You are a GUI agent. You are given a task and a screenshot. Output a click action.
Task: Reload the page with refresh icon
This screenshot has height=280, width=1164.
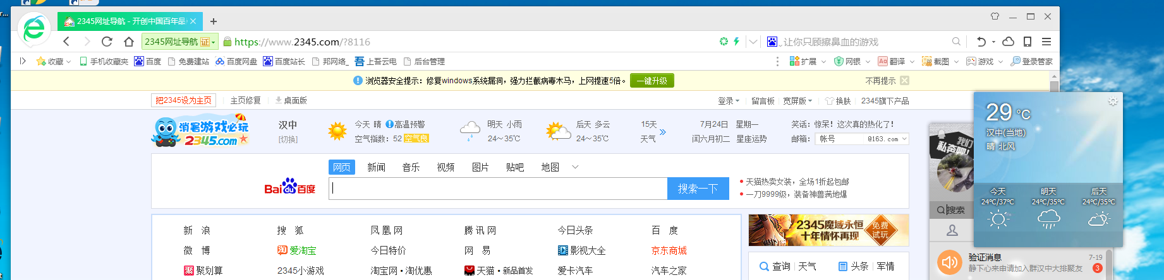click(107, 42)
